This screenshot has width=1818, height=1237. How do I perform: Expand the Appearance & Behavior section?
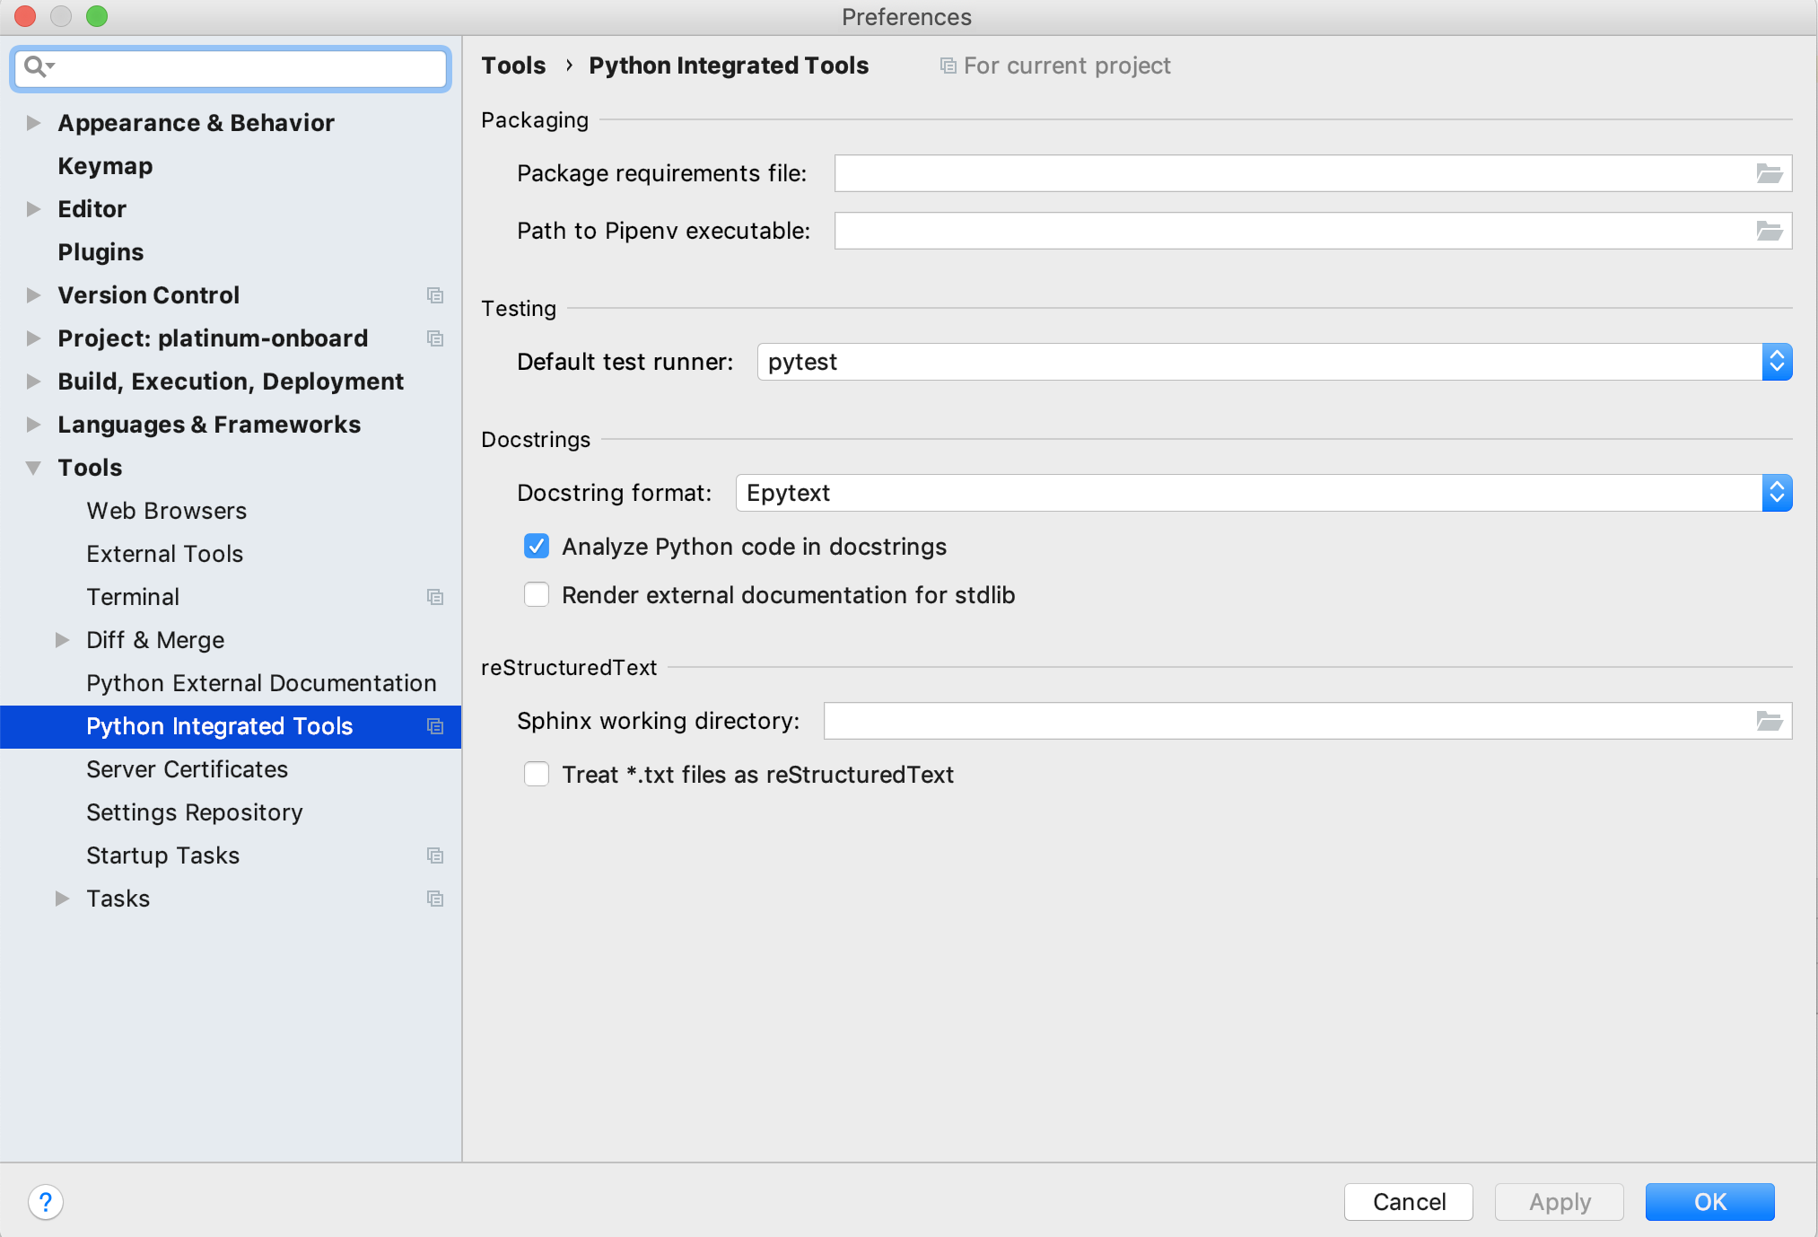tap(33, 123)
